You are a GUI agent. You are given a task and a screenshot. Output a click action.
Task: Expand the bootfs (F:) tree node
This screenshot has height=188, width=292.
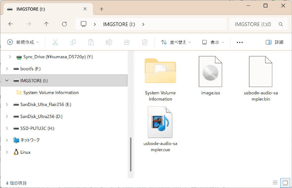click(7, 68)
